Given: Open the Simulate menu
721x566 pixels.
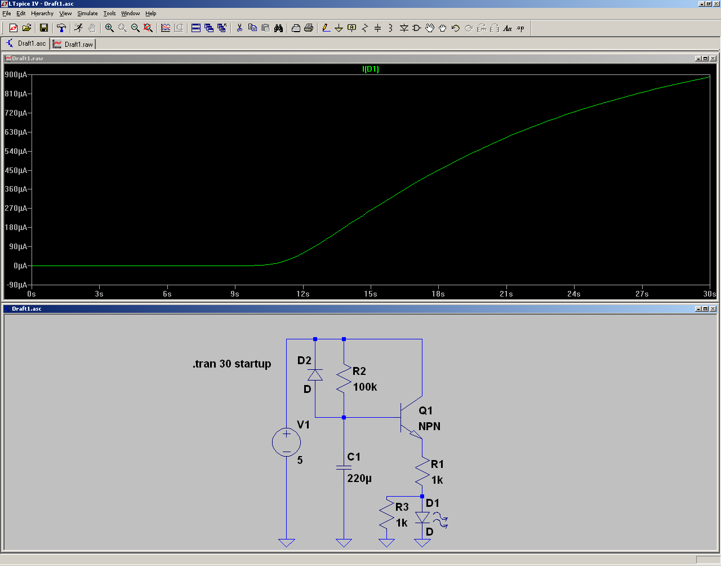Looking at the screenshot, I should coord(87,13).
